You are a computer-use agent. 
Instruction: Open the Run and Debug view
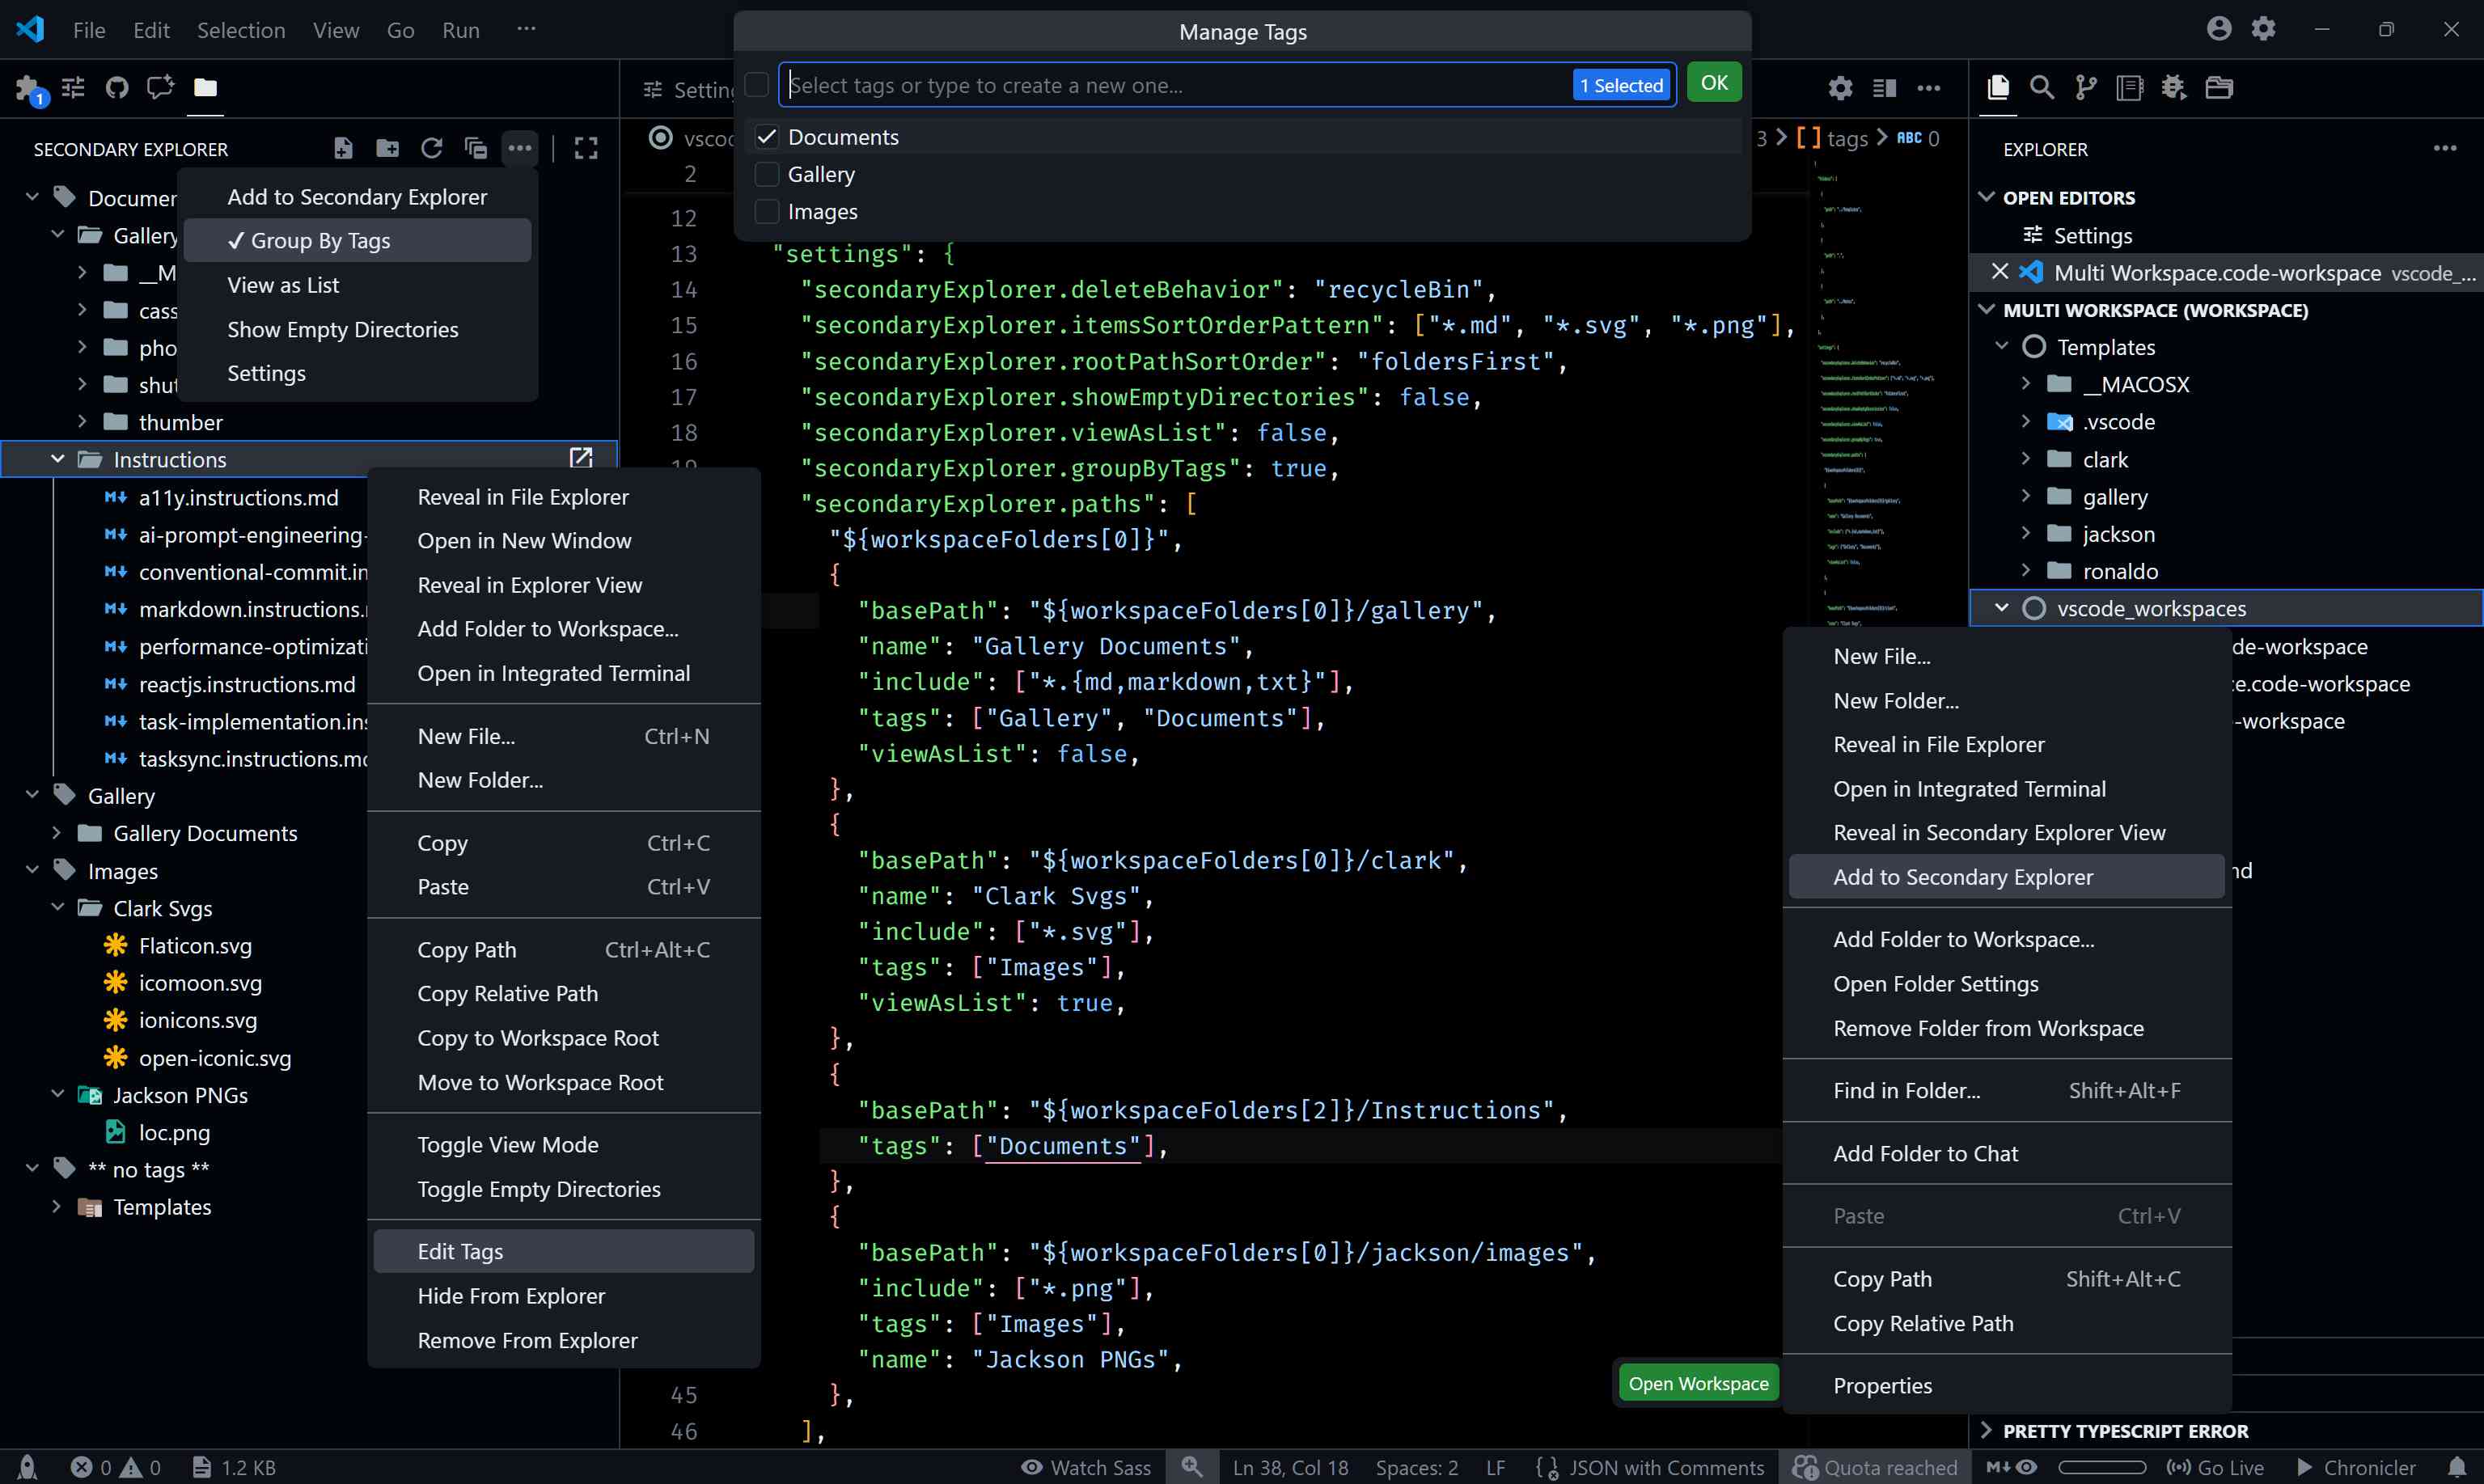(x=2174, y=88)
